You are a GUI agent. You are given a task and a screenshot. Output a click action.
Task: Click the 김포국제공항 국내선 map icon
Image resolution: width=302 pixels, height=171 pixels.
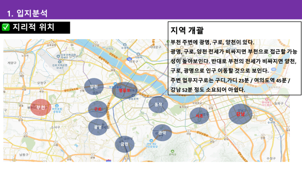coord(60,62)
